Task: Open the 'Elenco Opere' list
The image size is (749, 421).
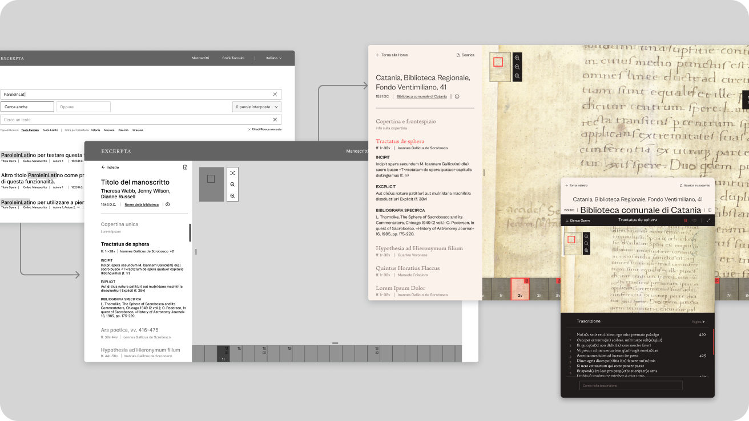Action: tap(577, 220)
